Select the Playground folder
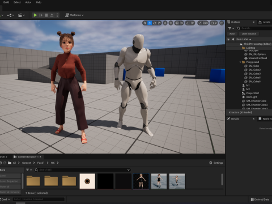Viewport: 272px width, 204px height. (252, 62)
